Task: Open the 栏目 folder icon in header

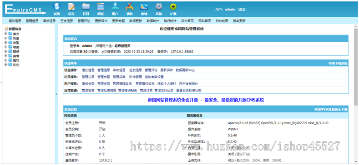Action: point(86,6)
